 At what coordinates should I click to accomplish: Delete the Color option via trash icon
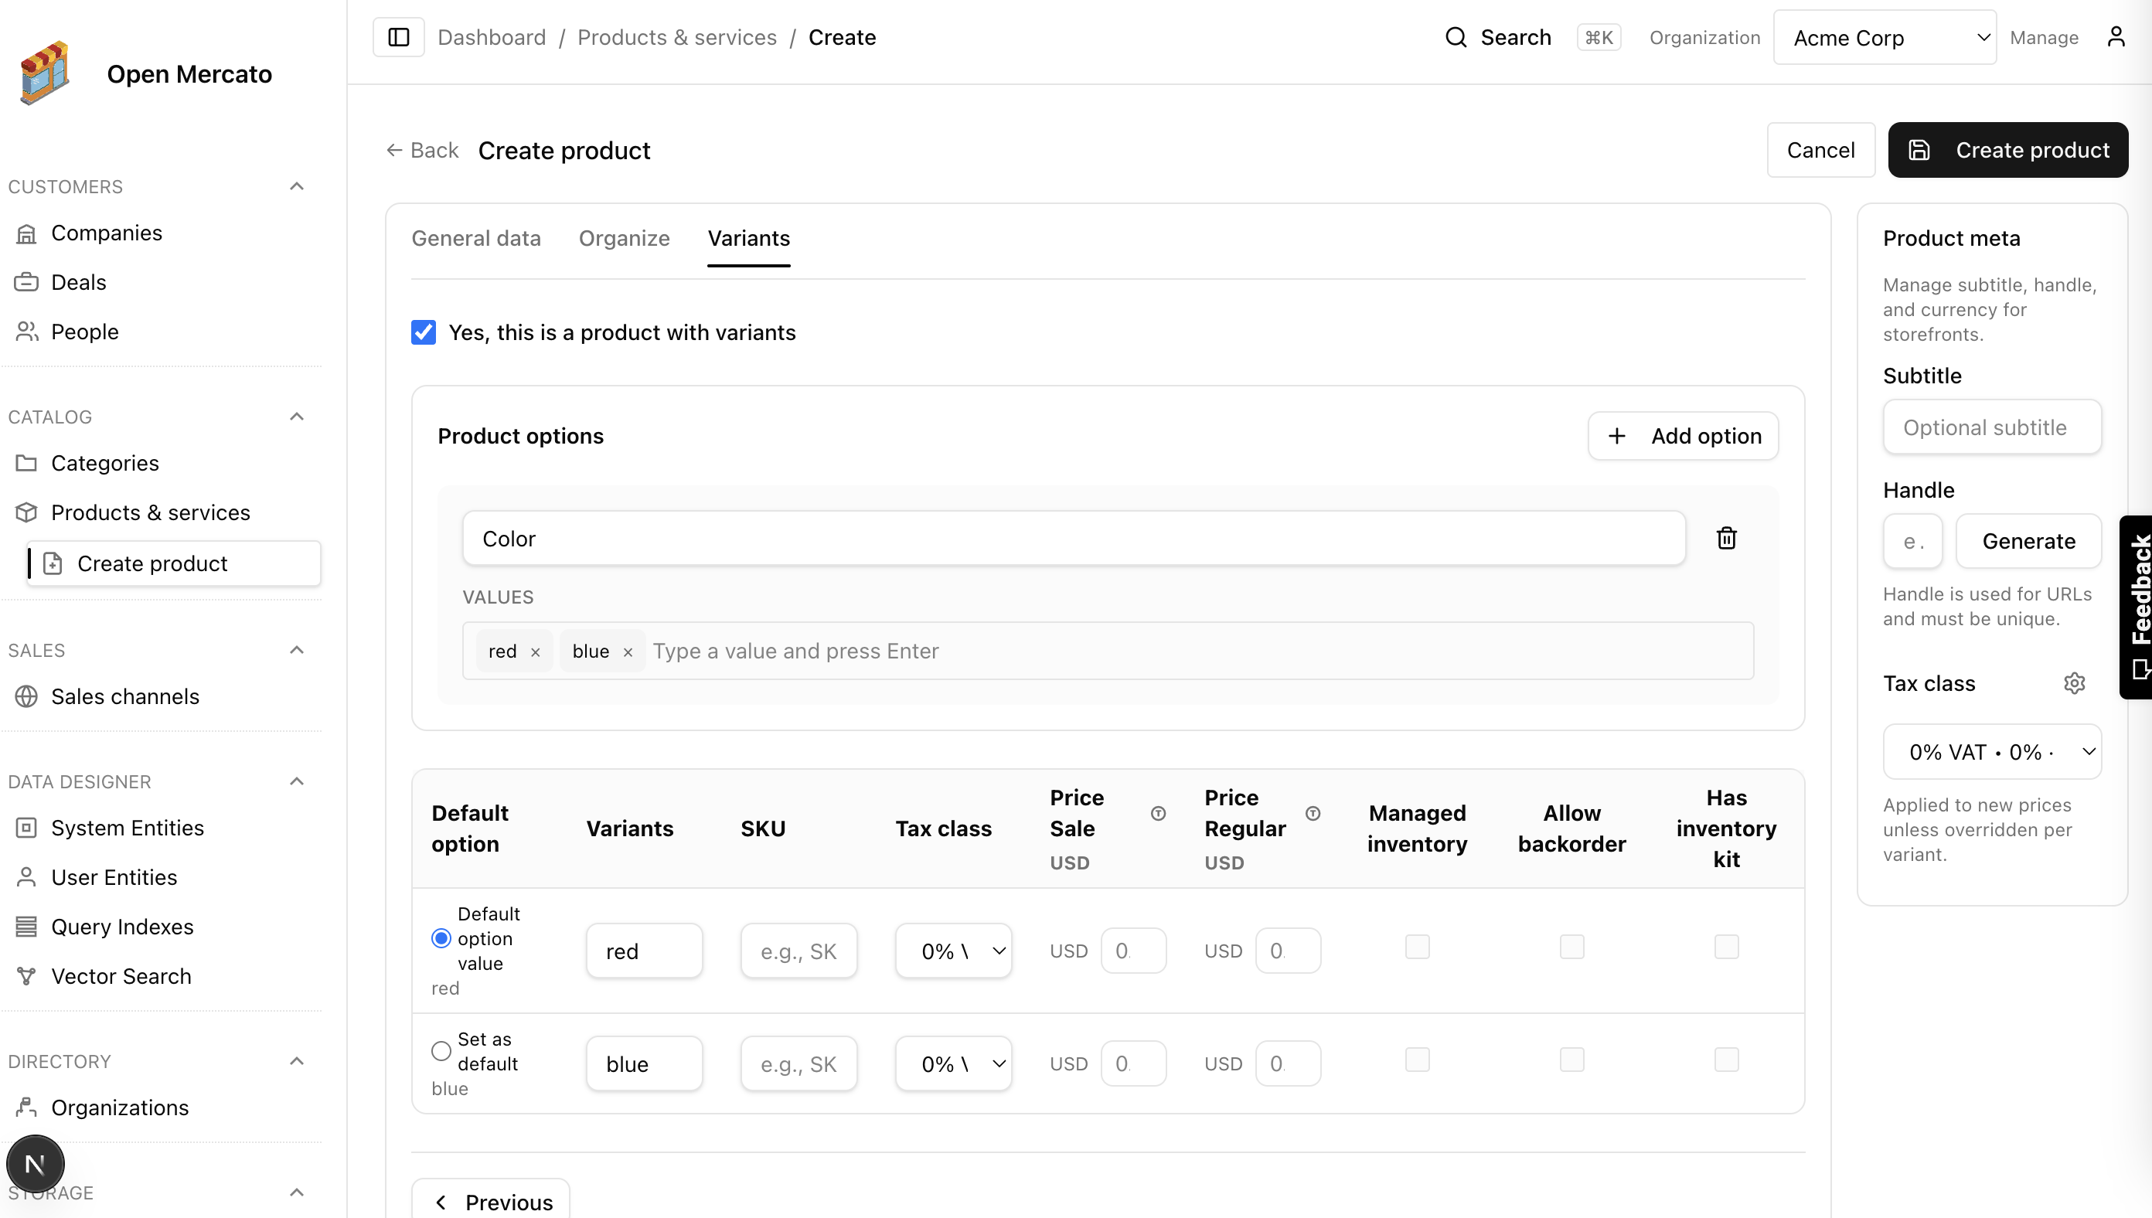point(1726,538)
